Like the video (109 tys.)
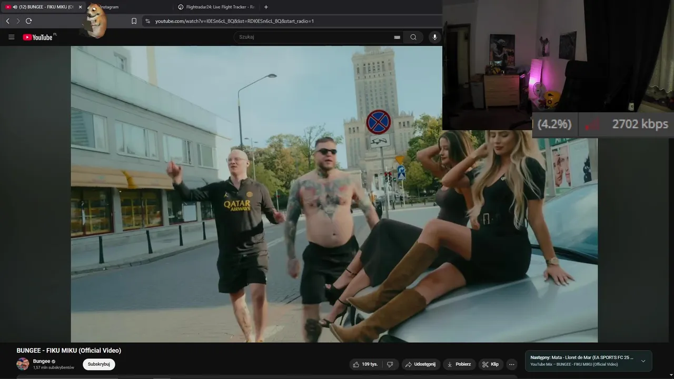674x379 pixels. [x=366, y=364]
